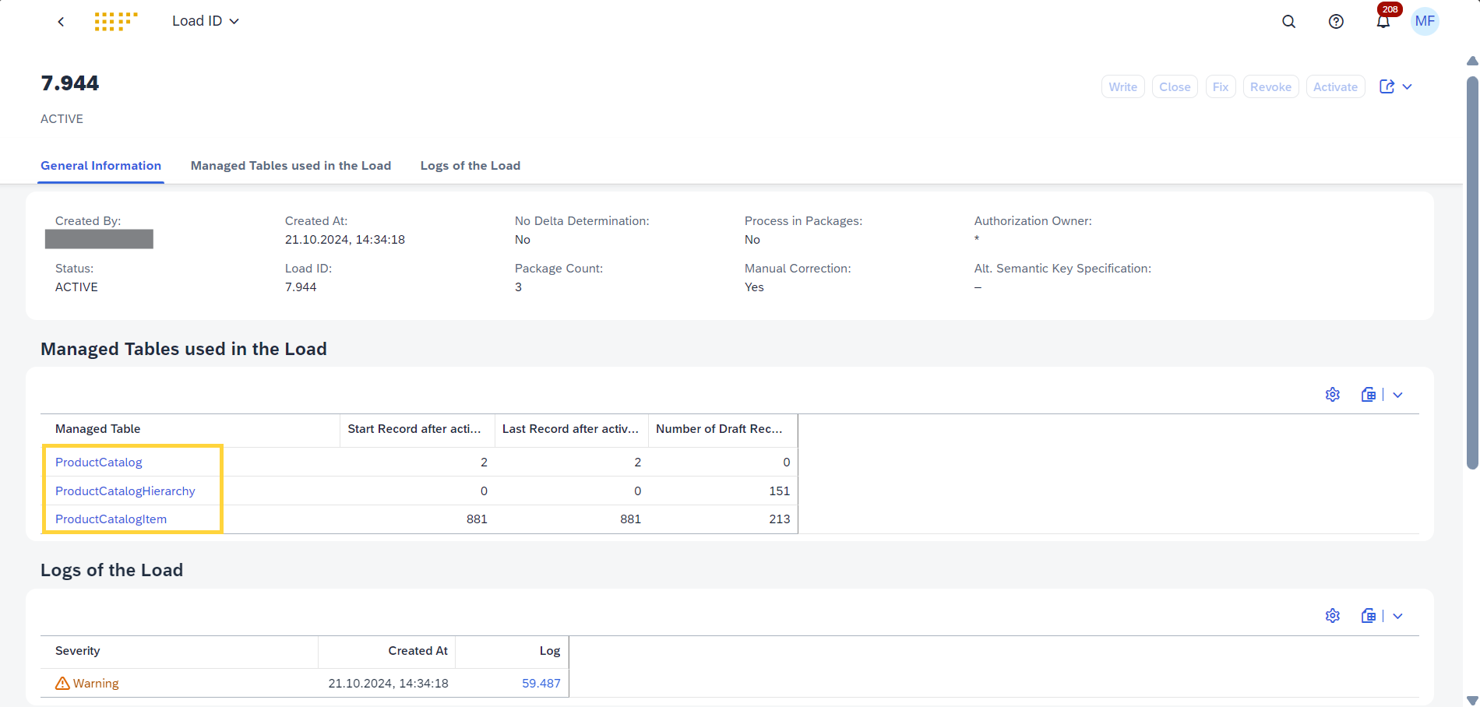Switch to Managed Tables used in the Load tab

click(291, 166)
